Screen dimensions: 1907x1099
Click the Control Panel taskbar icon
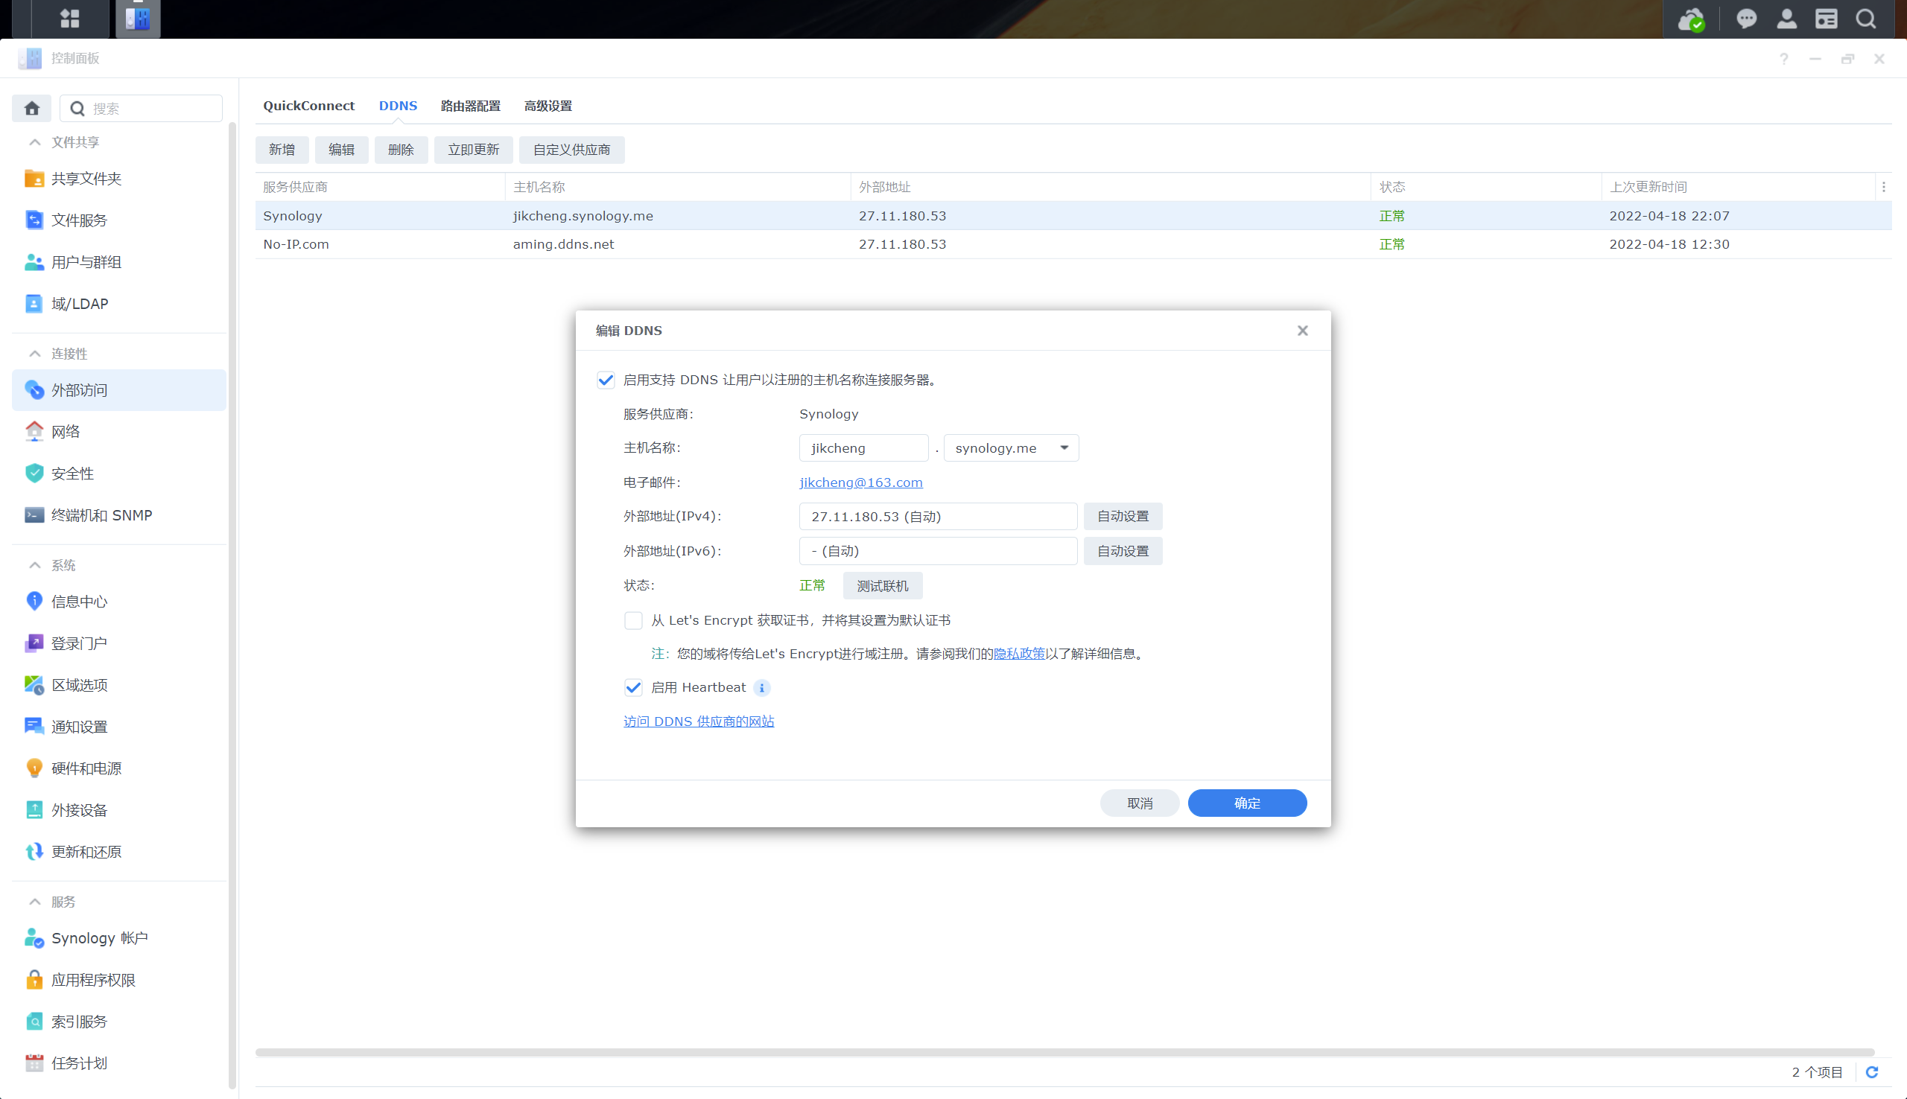(137, 18)
